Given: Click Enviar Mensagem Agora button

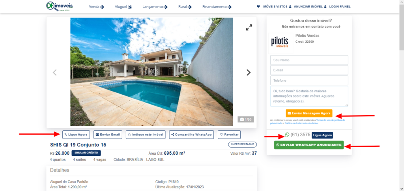Looking at the screenshot, I should point(309,113).
